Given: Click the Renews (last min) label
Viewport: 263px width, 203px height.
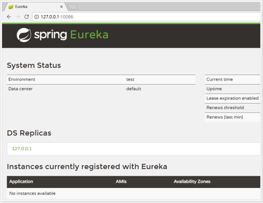Looking at the screenshot, I should (x=225, y=117).
